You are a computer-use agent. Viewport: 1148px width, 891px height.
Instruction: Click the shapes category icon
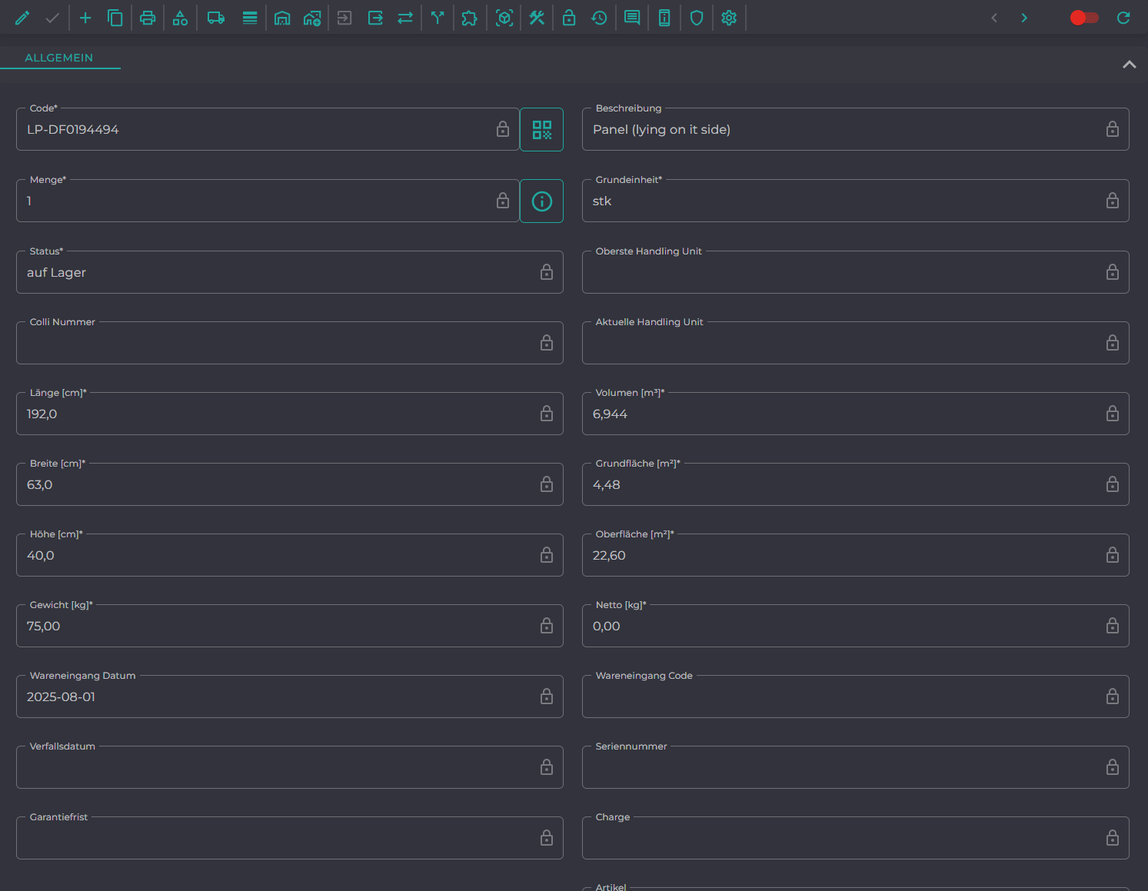click(180, 18)
